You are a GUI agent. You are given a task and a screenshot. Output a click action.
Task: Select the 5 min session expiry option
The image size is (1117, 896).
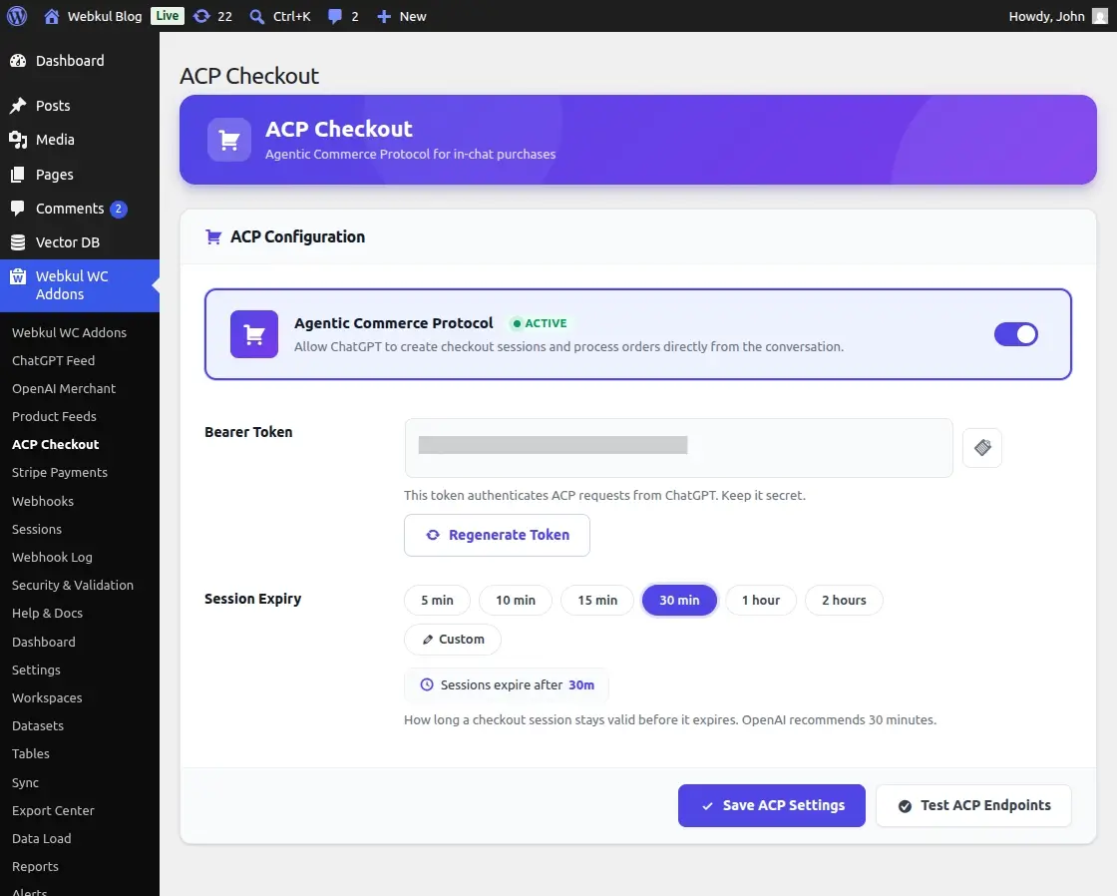click(x=437, y=600)
